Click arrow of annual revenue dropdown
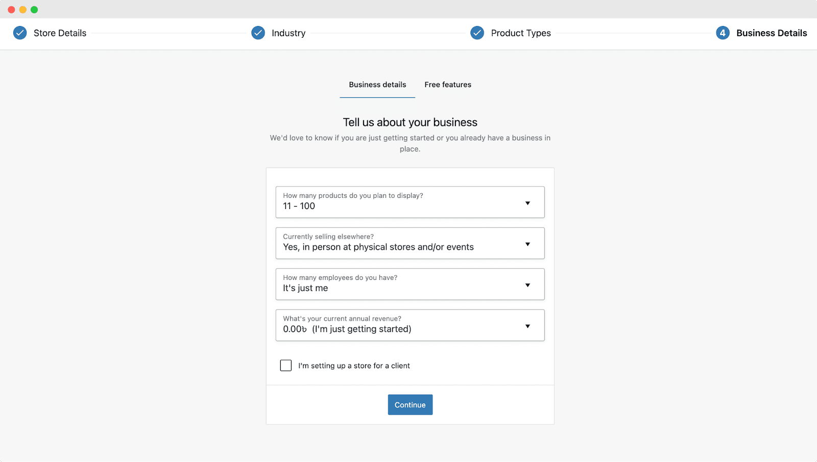This screenshot has width=817, height=462. [x=527, y=326]
